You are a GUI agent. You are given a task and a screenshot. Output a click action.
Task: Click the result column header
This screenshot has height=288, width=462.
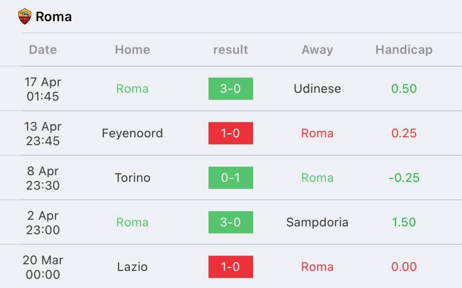tap(231, 49)
